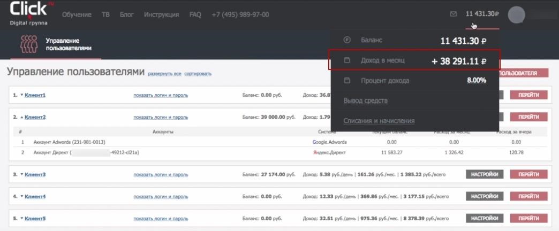559x231 pixels.
Task: Open the mail envelope icon
Action: pyautogui.click(x=454, y=14)
